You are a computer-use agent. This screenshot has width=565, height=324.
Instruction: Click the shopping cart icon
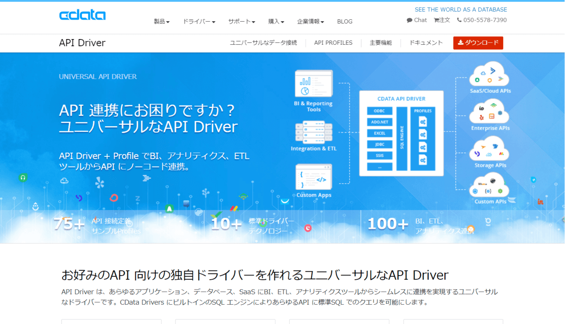(x=436, y=20)
